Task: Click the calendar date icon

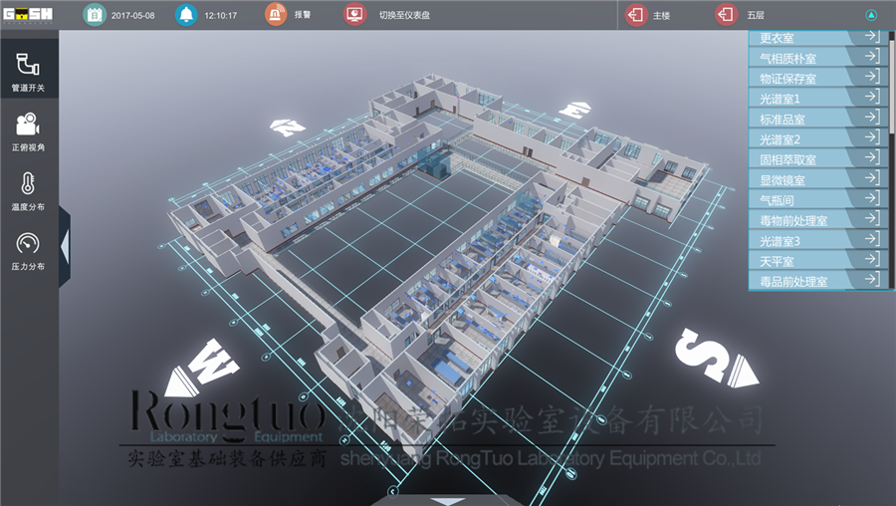Action: pyautogui.click(x=94, y=15)
